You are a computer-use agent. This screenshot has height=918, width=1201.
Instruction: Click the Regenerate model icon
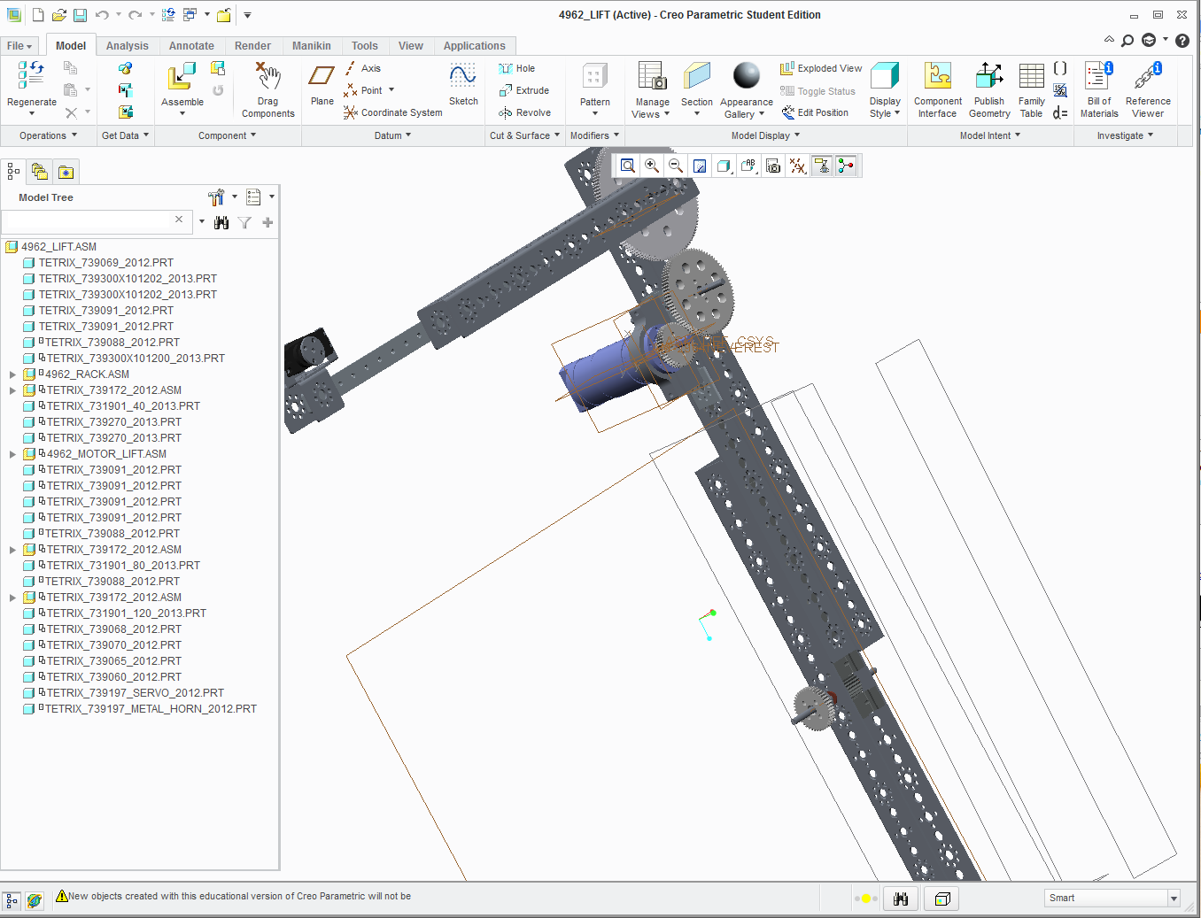coord(31,75)
